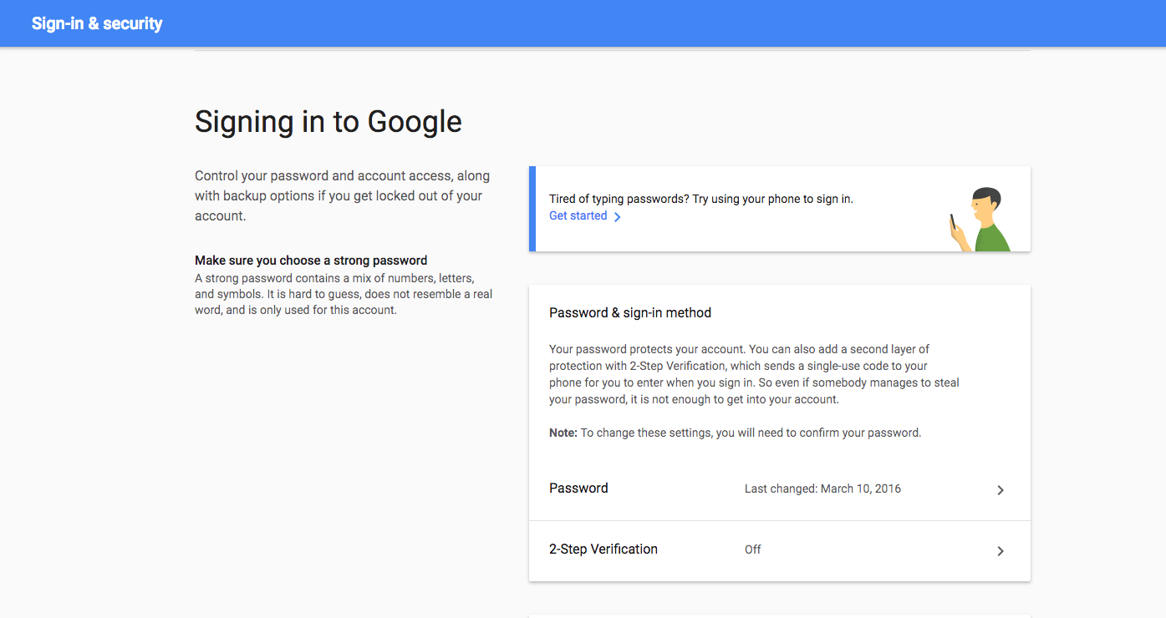This screenshot has height=618, width=1166.
Task: Expand the 2-Step Verification chevron arrow
Action: 1001,551
